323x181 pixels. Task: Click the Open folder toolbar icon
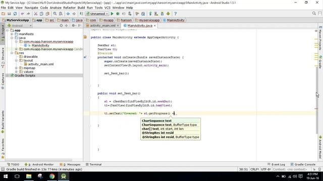[4, 14]
